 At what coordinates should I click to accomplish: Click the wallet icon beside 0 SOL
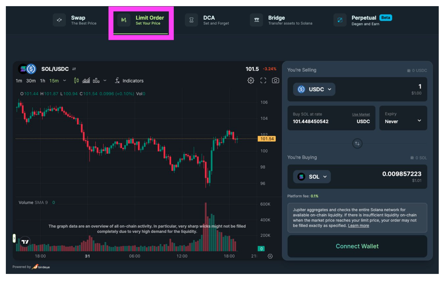click(x=412, y=158)
